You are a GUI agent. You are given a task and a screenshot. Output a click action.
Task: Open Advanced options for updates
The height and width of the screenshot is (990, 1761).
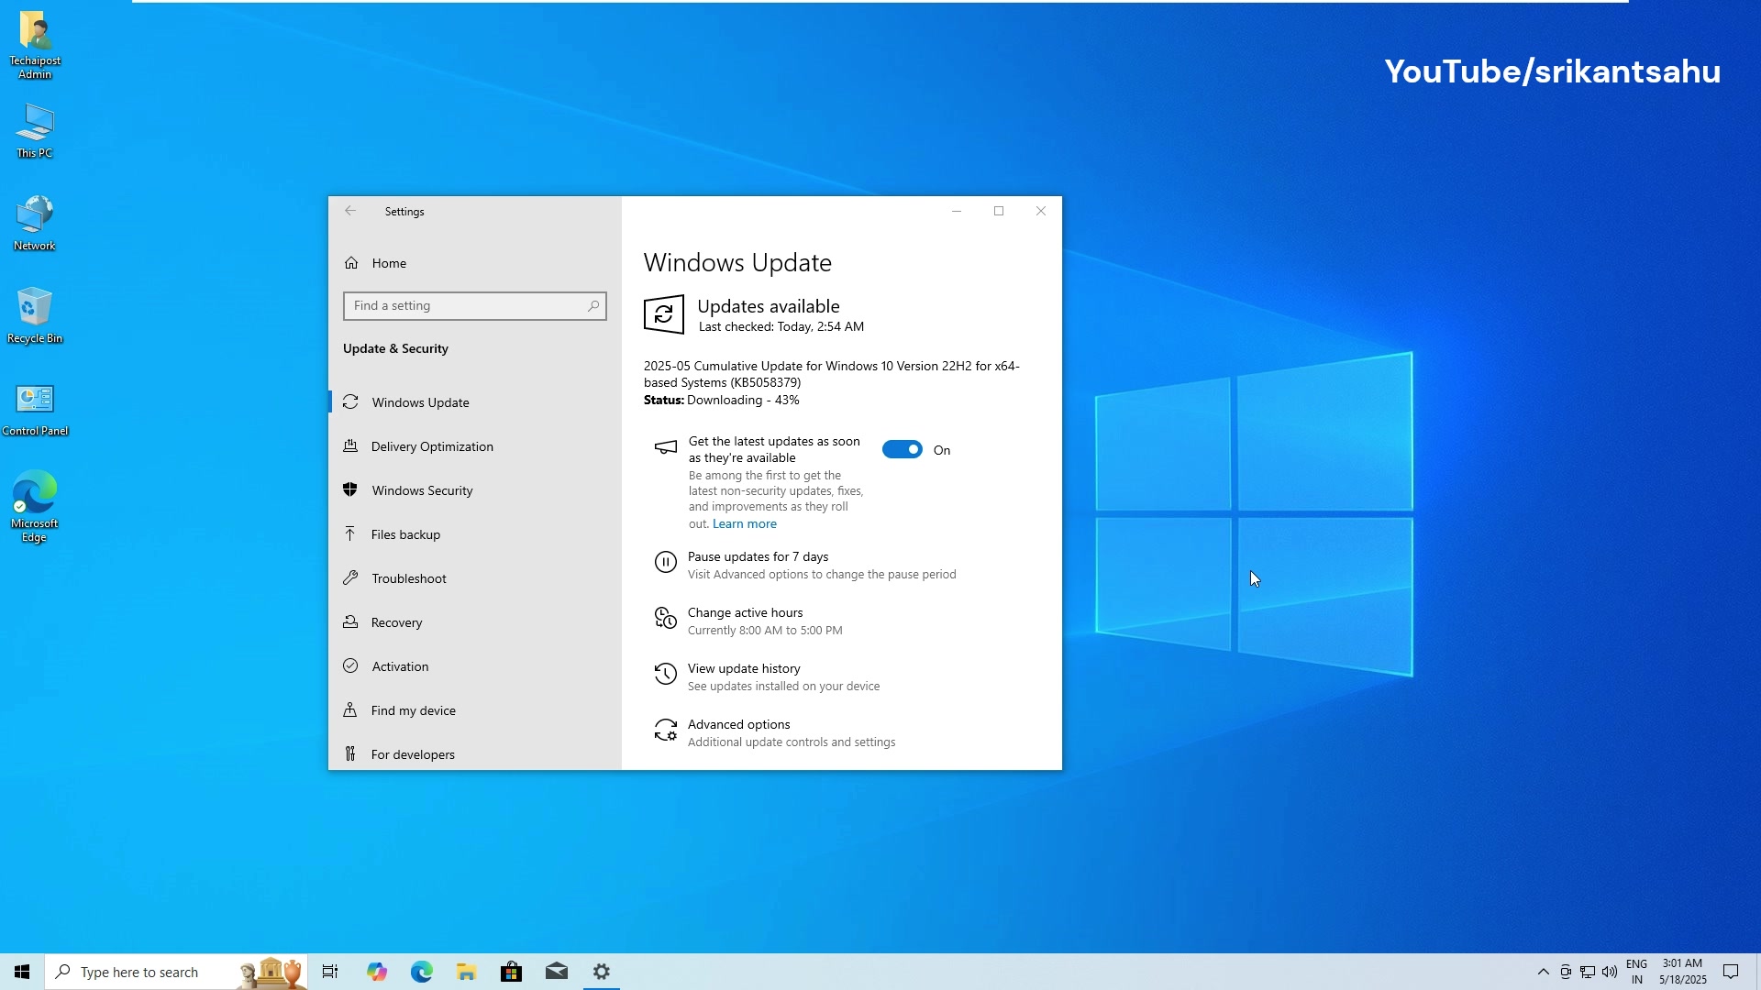pyautogui.click(x=739, y=724)
